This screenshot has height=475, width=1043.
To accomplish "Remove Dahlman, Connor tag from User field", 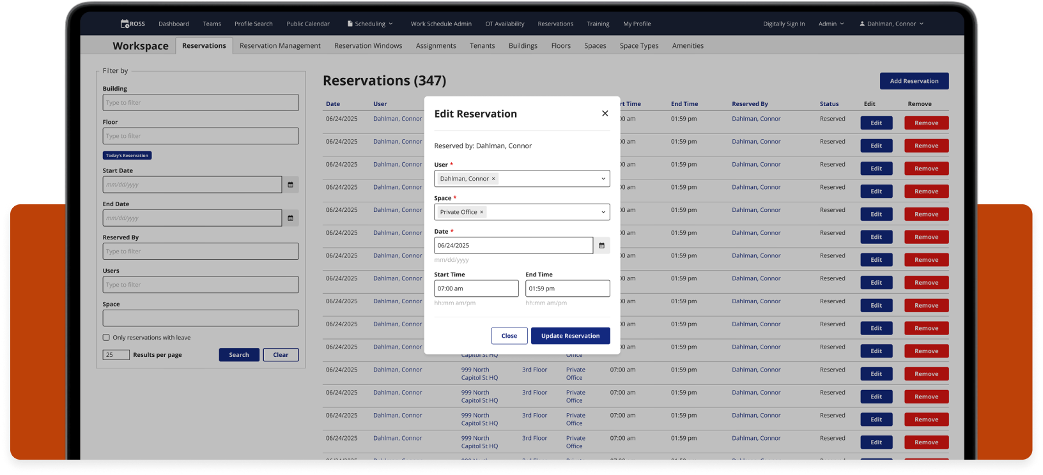I will coord(493,179).
